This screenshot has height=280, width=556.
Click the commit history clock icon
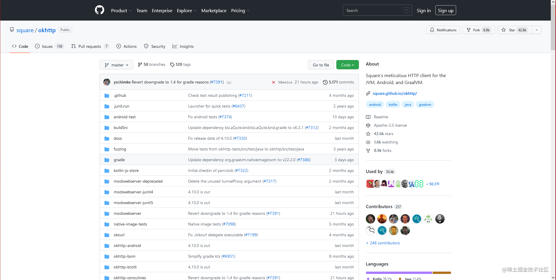coord(325,82)
